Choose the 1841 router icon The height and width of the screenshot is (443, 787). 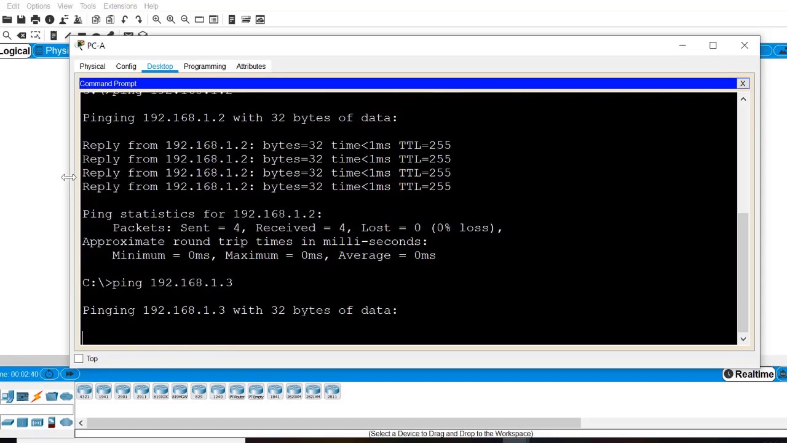[275, 391]
